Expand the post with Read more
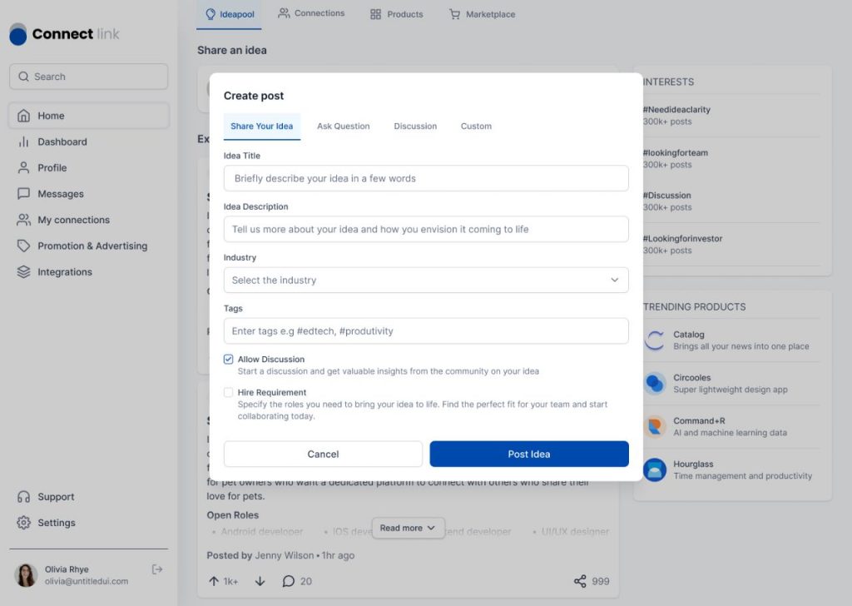 tap(407, 528)
